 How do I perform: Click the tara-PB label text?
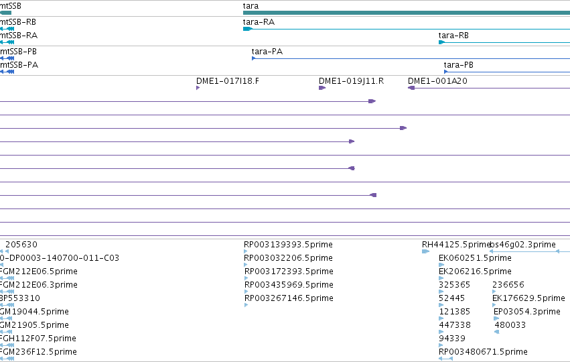[x=458, y=65]
